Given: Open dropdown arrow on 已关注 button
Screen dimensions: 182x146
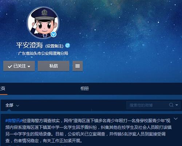Looking at the screenshot, I should (x=29, y=66).
